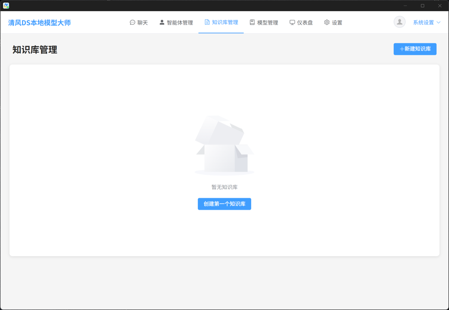This screenshot has width=449, height=310.
Task: Click the chat bubble icon for 聊天
Action: point(132,22)
